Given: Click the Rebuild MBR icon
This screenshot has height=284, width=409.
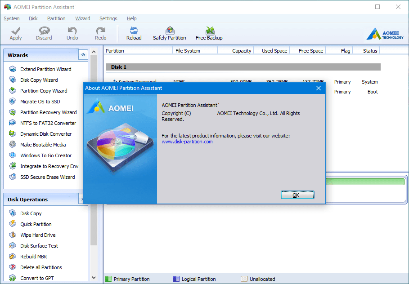Looking at the screenshot, I should pos(13,257).
